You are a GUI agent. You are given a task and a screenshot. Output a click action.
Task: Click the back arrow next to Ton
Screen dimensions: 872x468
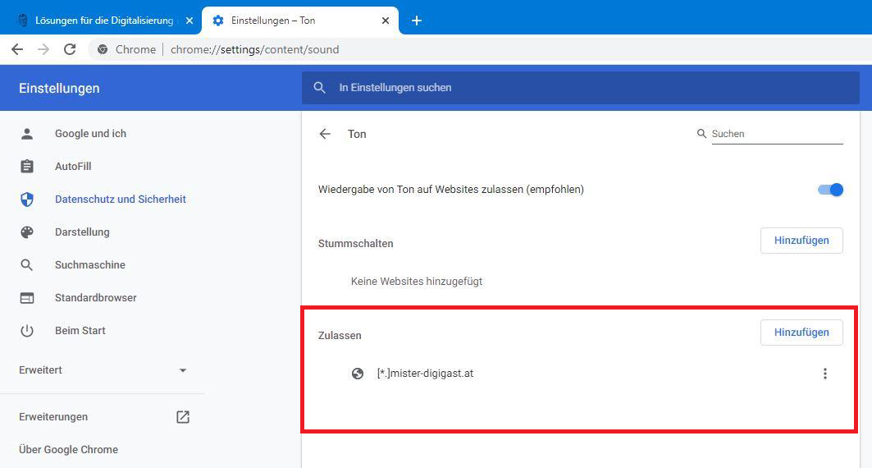[x=325, y=134]
